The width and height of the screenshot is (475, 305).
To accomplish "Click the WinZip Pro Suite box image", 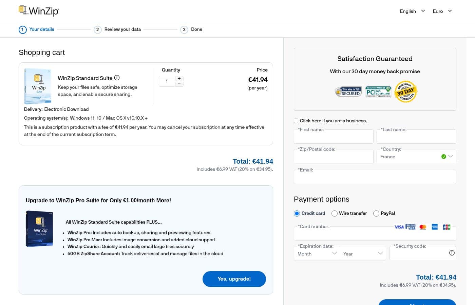I will [39, 229].
